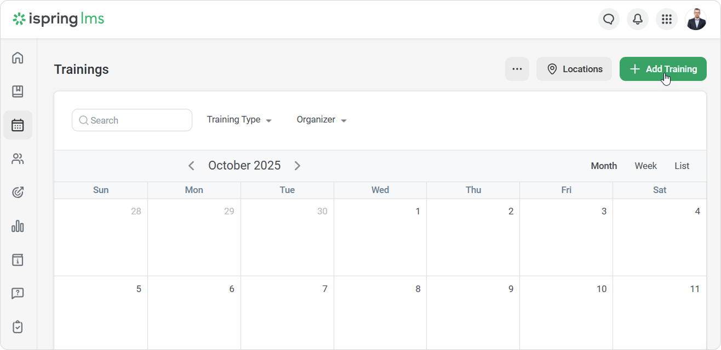Advance to next month arrow

[297, 166]
